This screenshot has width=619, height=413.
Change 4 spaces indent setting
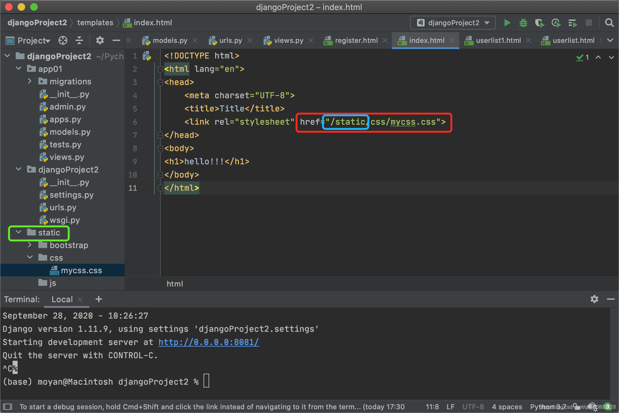[x=507, y=407]
